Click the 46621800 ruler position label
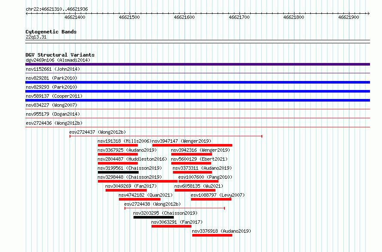382x252 pixels. (294, 17)
